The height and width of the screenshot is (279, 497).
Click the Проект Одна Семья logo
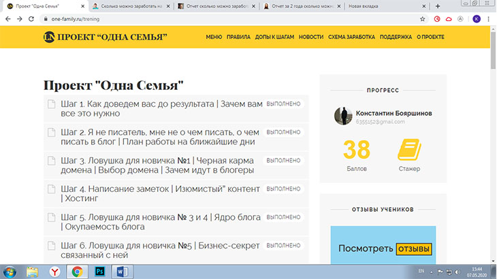[x=105, y=37]
